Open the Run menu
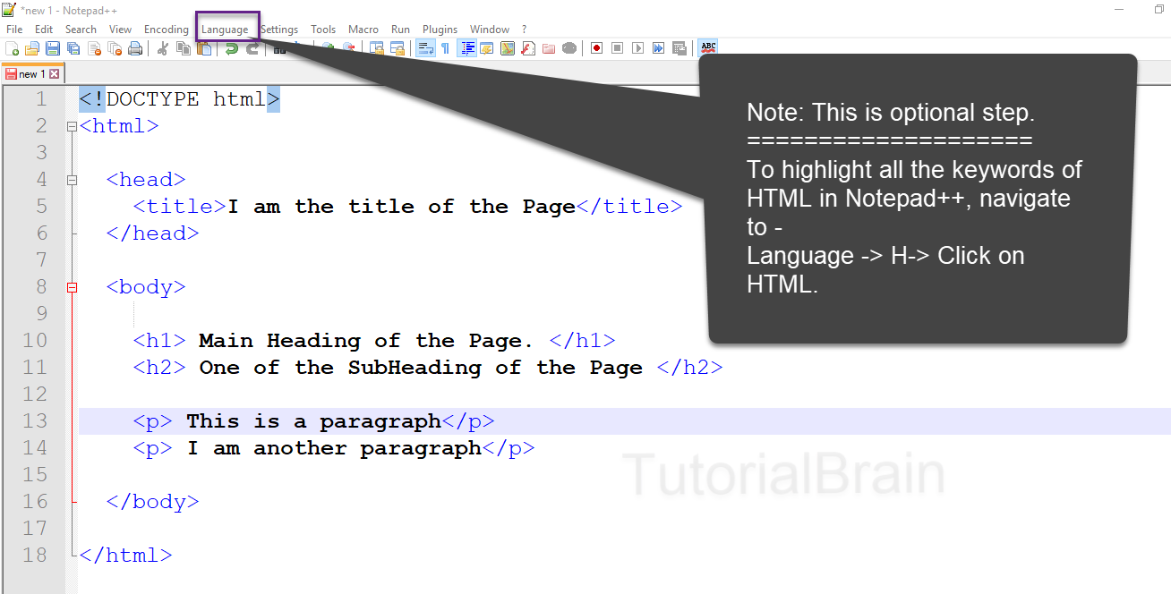The image size is (1171, 594). [401, 30]
